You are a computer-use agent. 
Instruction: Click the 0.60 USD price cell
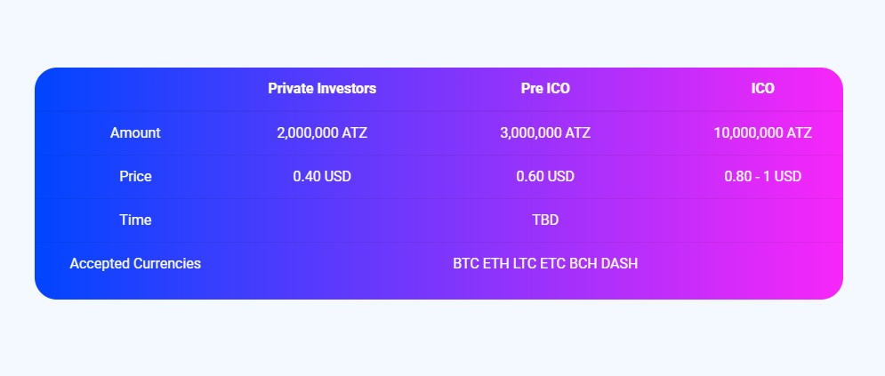[x=545, y=176]
